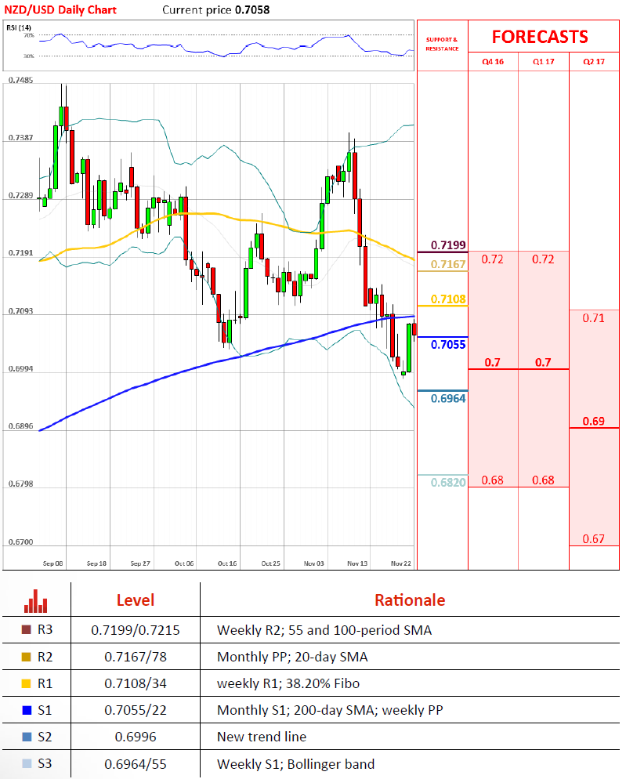
Task: Click the 0.7167 resistance level label
Action: [448, 264]
